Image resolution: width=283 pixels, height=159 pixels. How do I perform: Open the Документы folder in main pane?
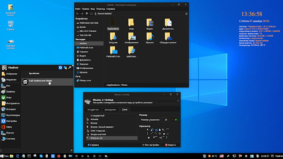[x=168, y=24]
